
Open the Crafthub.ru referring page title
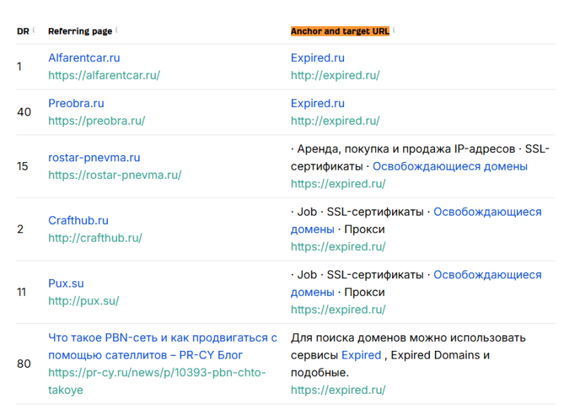coord(78,220)
